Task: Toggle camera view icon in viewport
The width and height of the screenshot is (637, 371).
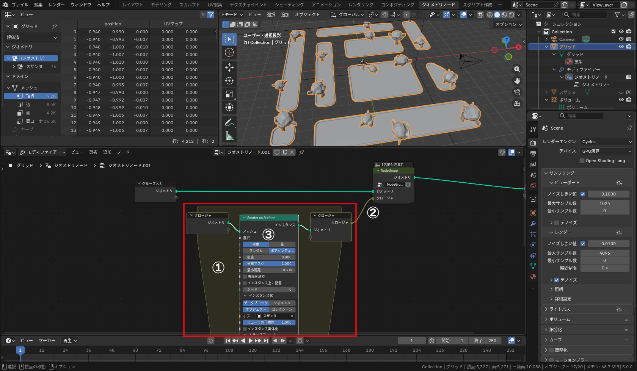Action: pos(517,92)
